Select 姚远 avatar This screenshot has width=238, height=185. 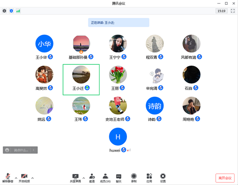click(44, 106)
